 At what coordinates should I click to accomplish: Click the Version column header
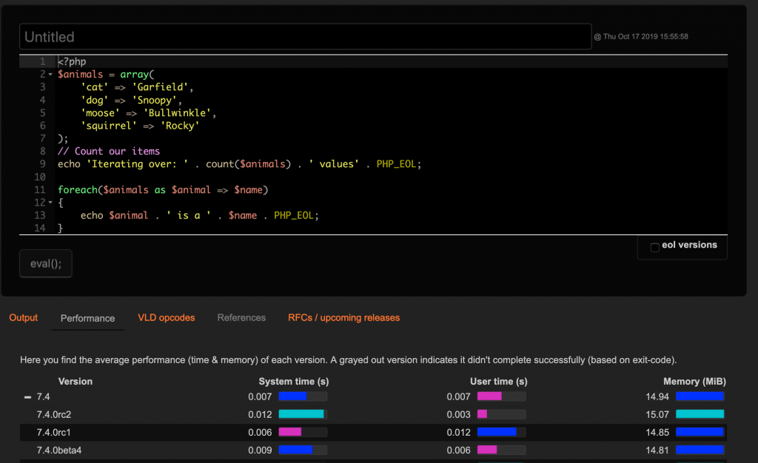coord(76,382)
